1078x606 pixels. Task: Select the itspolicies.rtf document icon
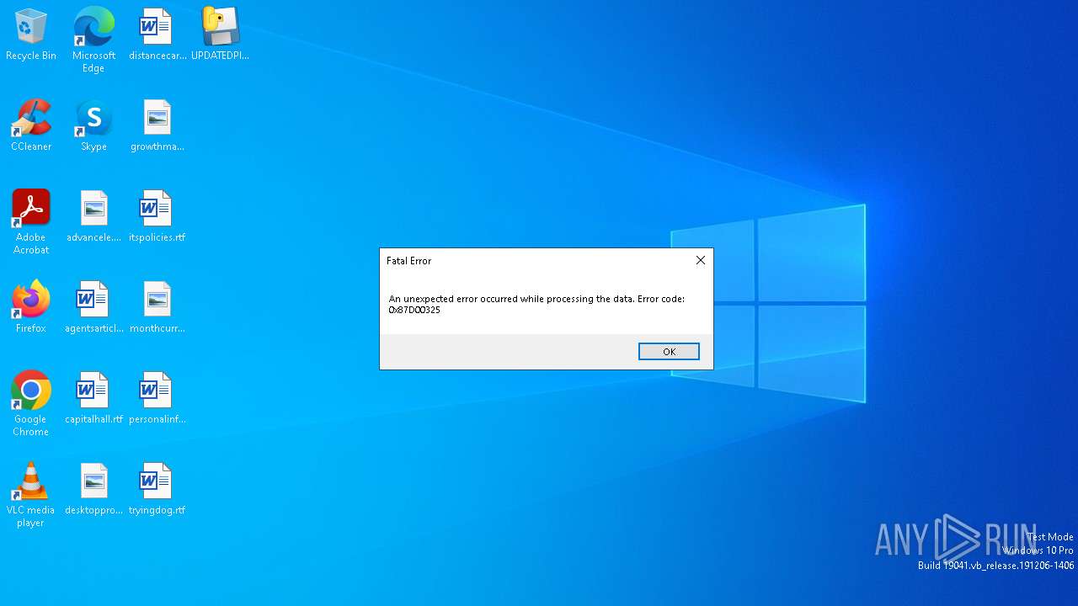(x=157, y=216)
